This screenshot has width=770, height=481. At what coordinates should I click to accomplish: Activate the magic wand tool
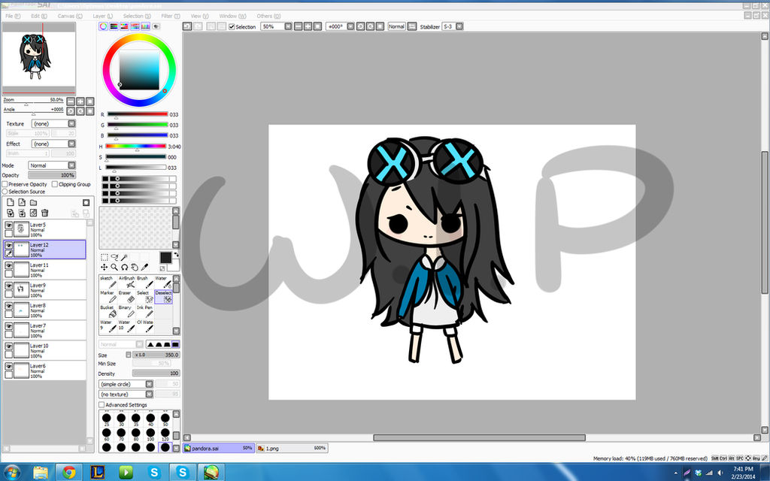pos(125,257)
